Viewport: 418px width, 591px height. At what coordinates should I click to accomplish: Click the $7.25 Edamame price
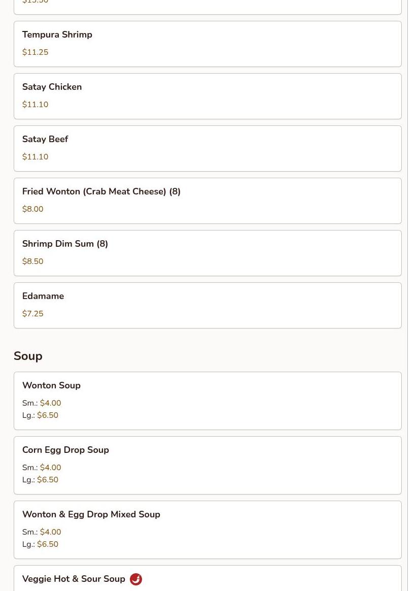click(32, 314)
